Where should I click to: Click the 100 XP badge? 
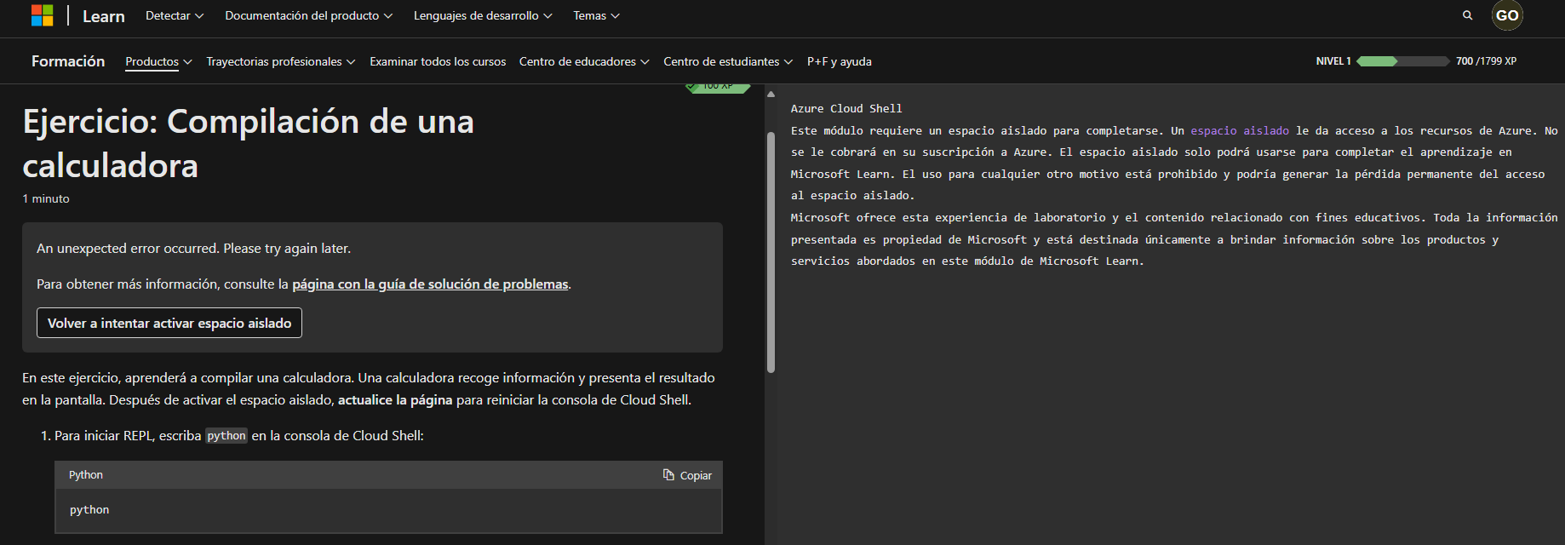click(x=718, y=88)
